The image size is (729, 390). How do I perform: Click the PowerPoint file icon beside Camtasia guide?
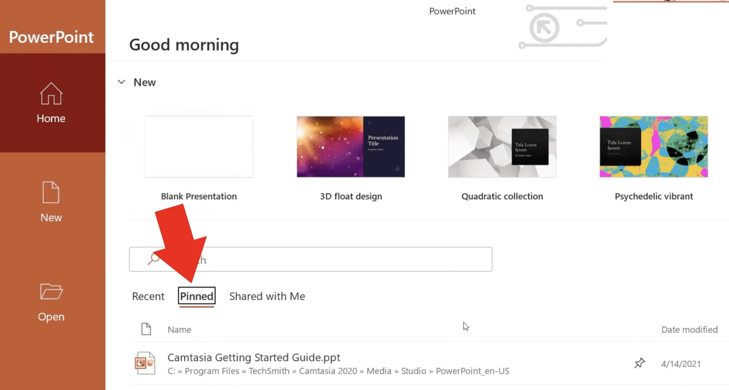click(x=145, y=363)
